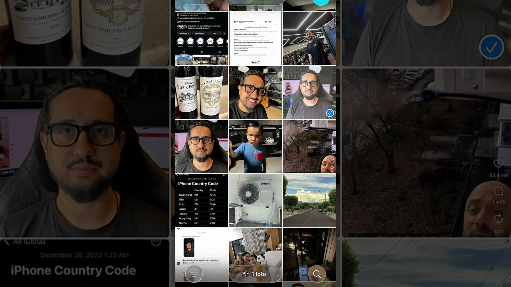Select the iPhone Country Code screenshot
This screenshot has height=287, width=511.
[202, 201]
